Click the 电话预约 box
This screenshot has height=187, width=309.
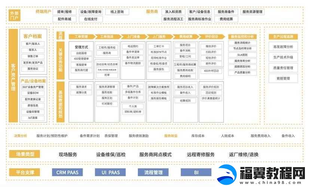pyautogui.click(x=133, y=46)
